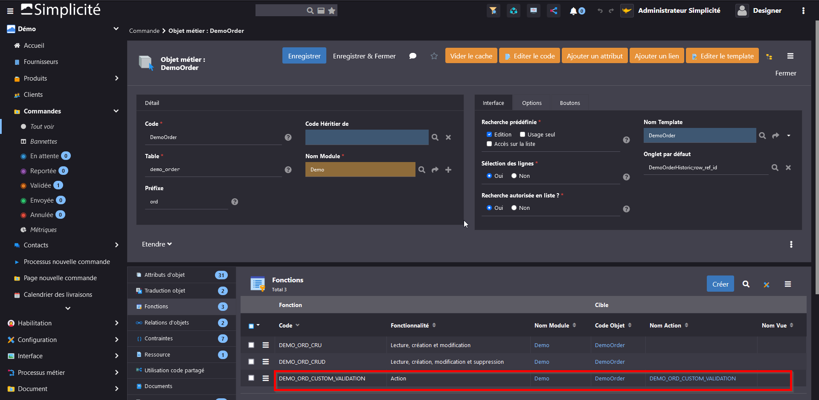Open the Contraintes panel
Image resolution: width=819 pixels, height=400 pixels.
pos(182,338)
